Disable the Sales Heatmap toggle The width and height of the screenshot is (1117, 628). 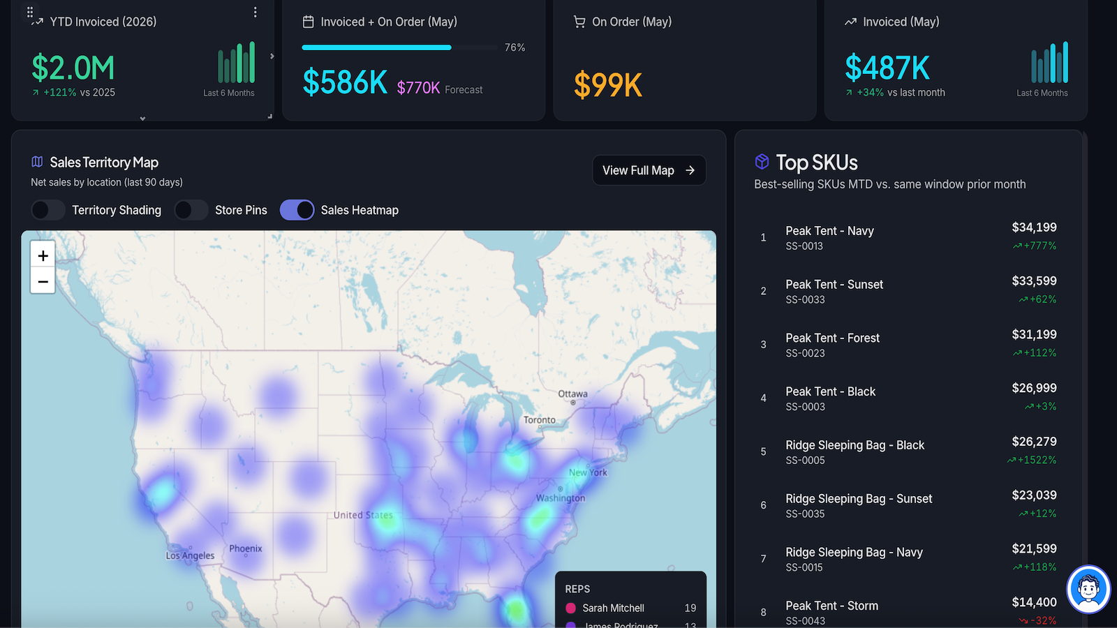point(297,210)
